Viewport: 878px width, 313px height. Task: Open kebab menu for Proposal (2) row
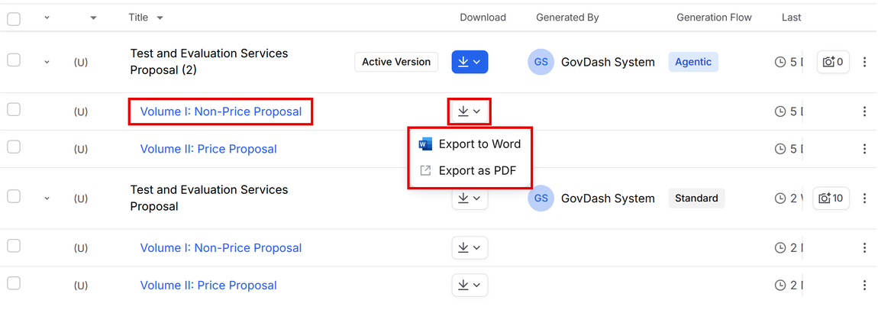864,62
